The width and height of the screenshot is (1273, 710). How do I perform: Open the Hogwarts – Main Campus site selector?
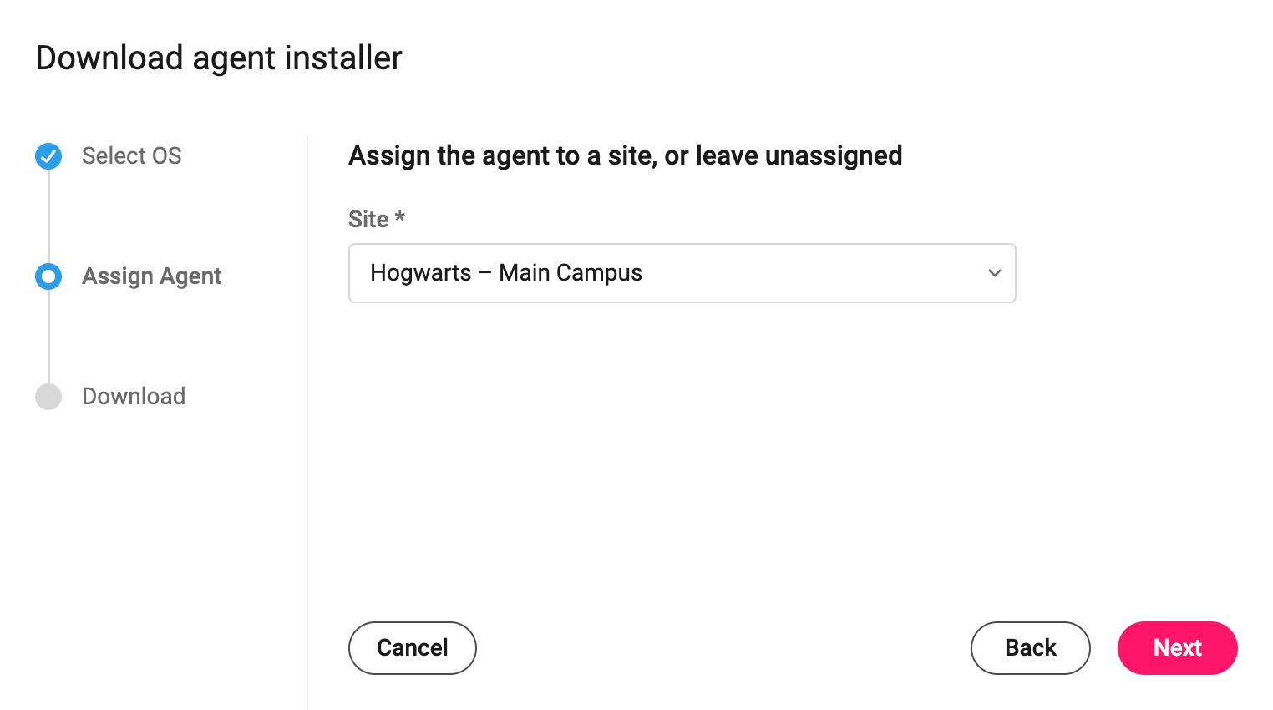click(682, 273)
